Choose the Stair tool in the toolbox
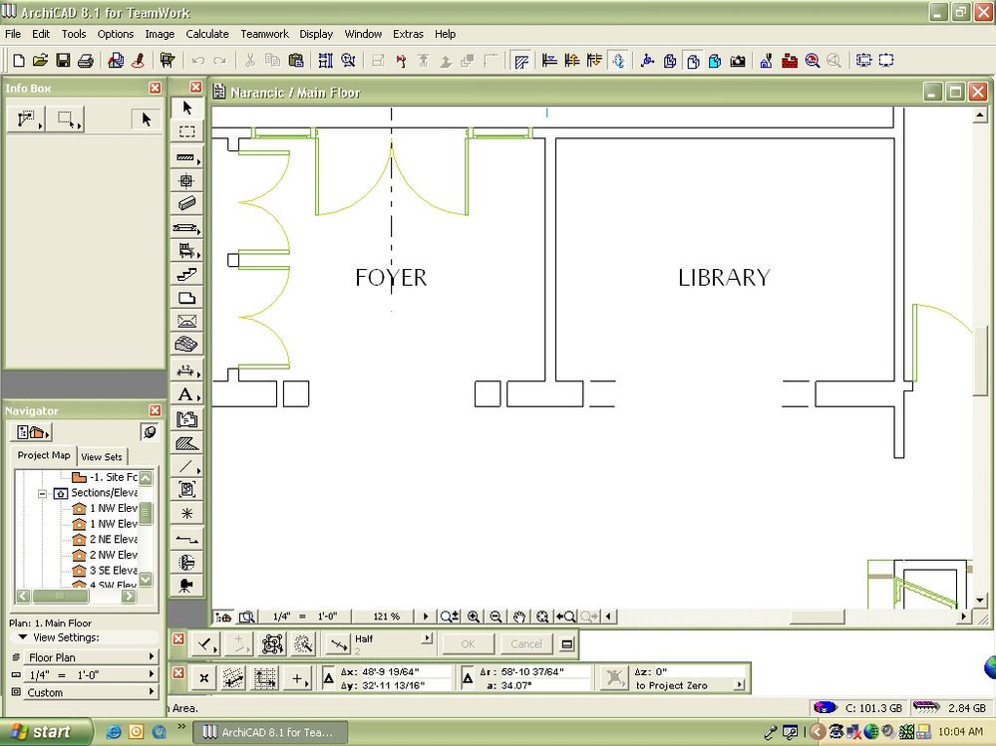The width and height of the screenshot is (996, 746). (186, 274)
